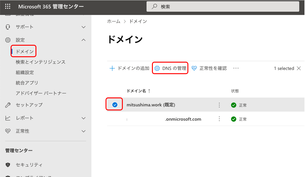Click the 正常性 heart icon in sidebar

tap(8, 131)
